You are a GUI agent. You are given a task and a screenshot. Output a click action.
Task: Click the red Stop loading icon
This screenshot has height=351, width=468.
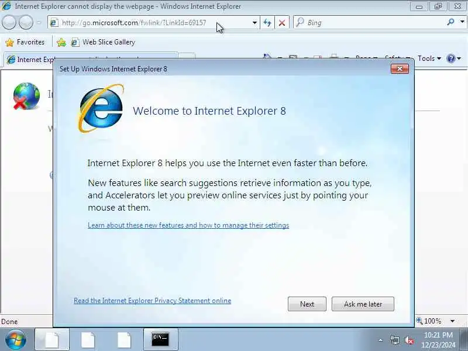(282, 23)
